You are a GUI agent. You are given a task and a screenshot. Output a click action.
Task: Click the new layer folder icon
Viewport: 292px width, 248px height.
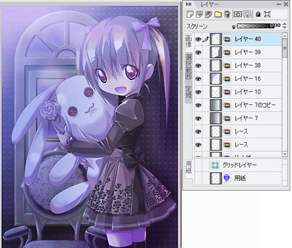coord(218,14)
